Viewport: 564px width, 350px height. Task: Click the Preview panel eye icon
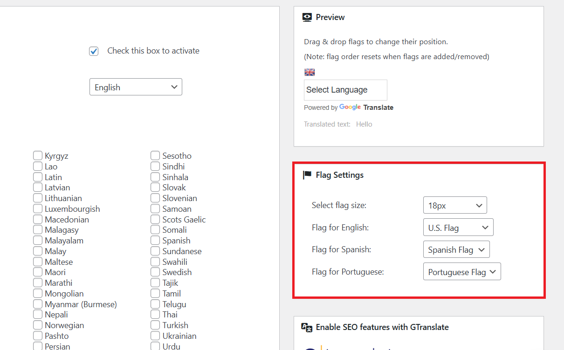307,17
